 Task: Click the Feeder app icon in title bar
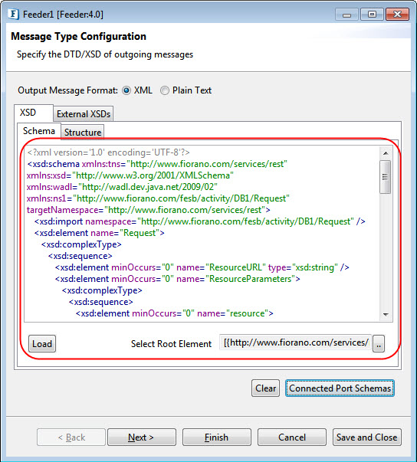pos(13,14)
